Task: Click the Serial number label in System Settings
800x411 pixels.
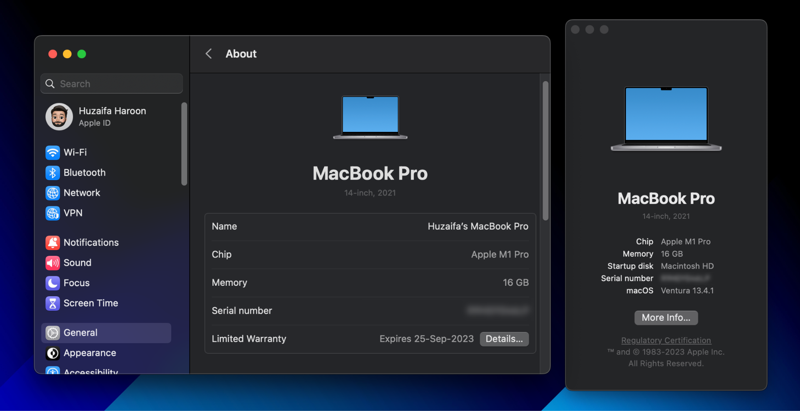Action: pos(242,311)
